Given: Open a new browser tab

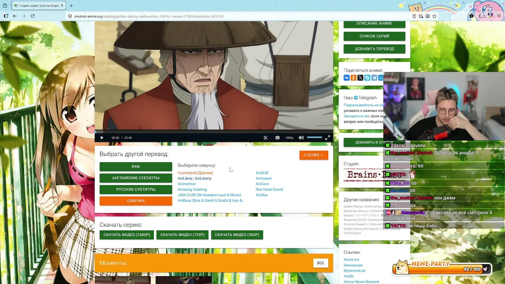Looking at the screenshot, I should (x=71, y=6).
